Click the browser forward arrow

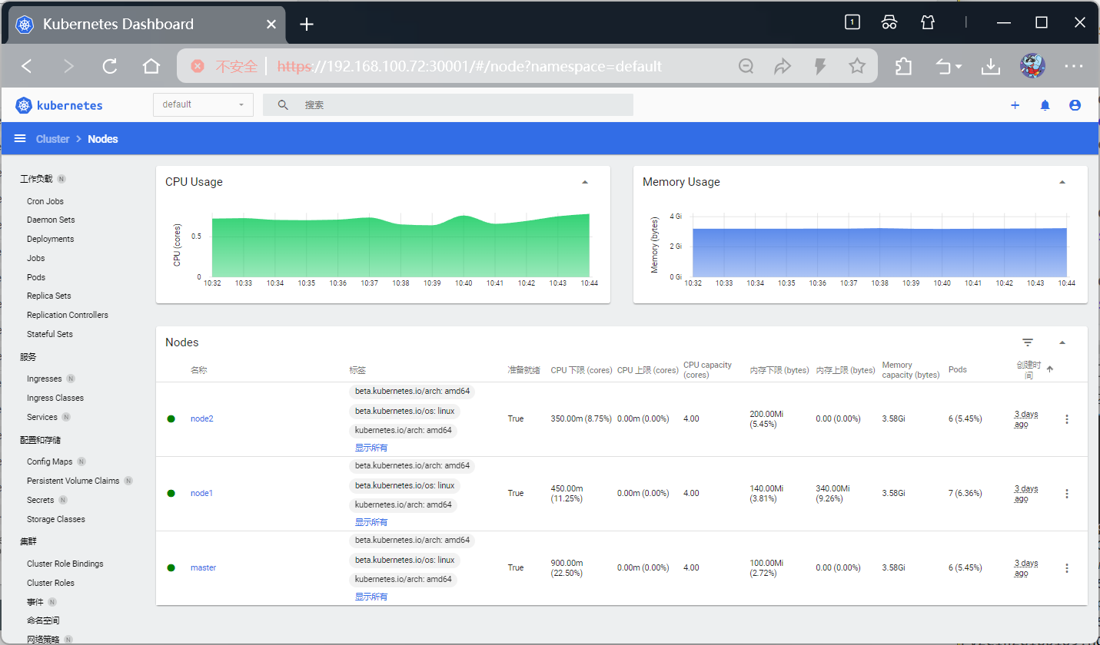coord(68,67)
